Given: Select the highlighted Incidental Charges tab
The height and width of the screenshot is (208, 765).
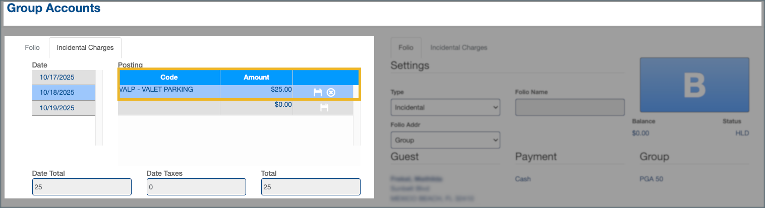Looking at the screenshot, I should (85, 48).
